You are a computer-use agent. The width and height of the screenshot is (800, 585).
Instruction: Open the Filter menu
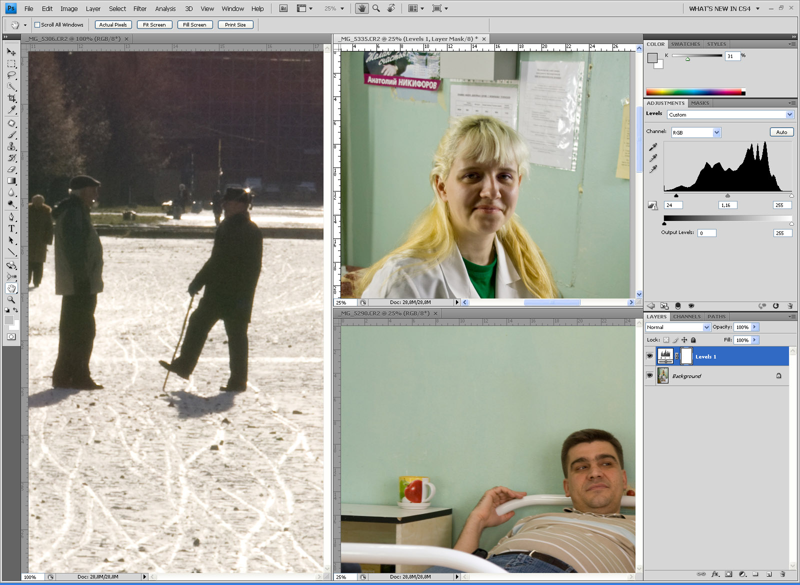coord(140,8)
